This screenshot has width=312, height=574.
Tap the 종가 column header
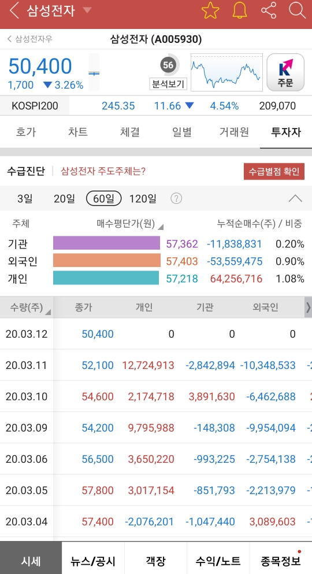pyautogui.click(x=83, y=307)
